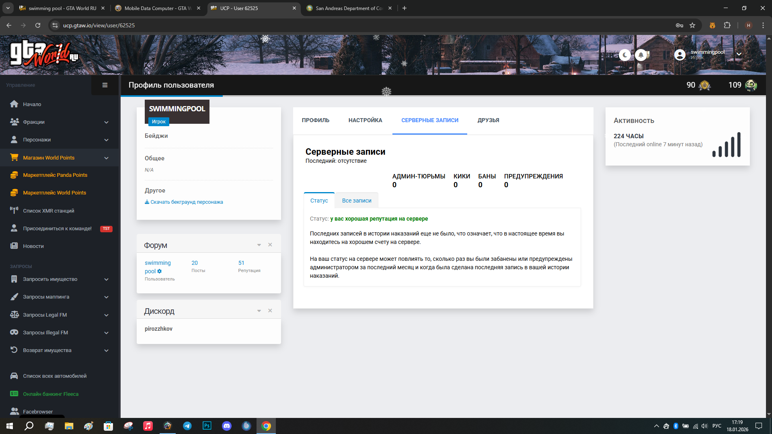Switch to the Настройка tab
This screenshot has height=434, width=772.
tap(365, 120)
